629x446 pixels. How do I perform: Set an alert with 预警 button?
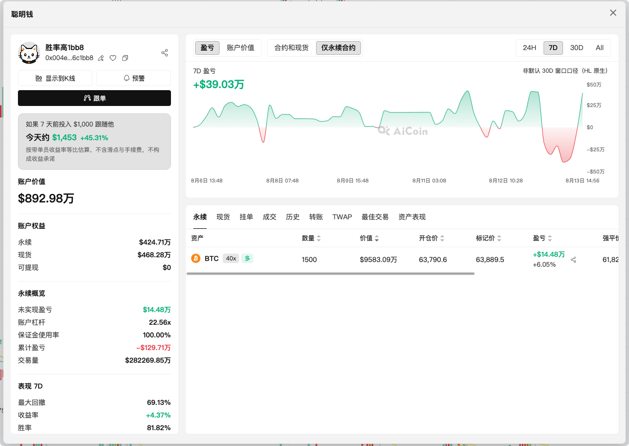[134, 78]
